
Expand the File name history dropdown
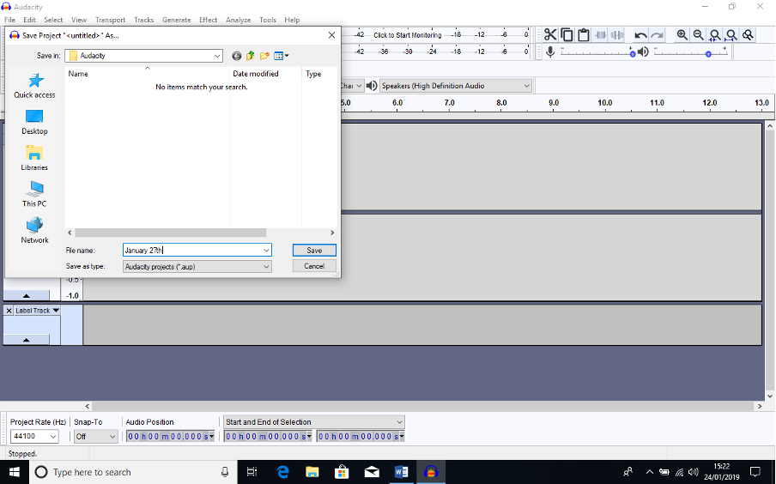click(x=266, y=251)
